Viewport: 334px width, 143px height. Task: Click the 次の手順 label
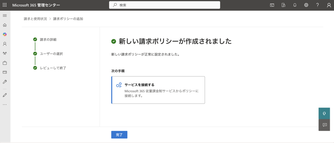[118, 71]
